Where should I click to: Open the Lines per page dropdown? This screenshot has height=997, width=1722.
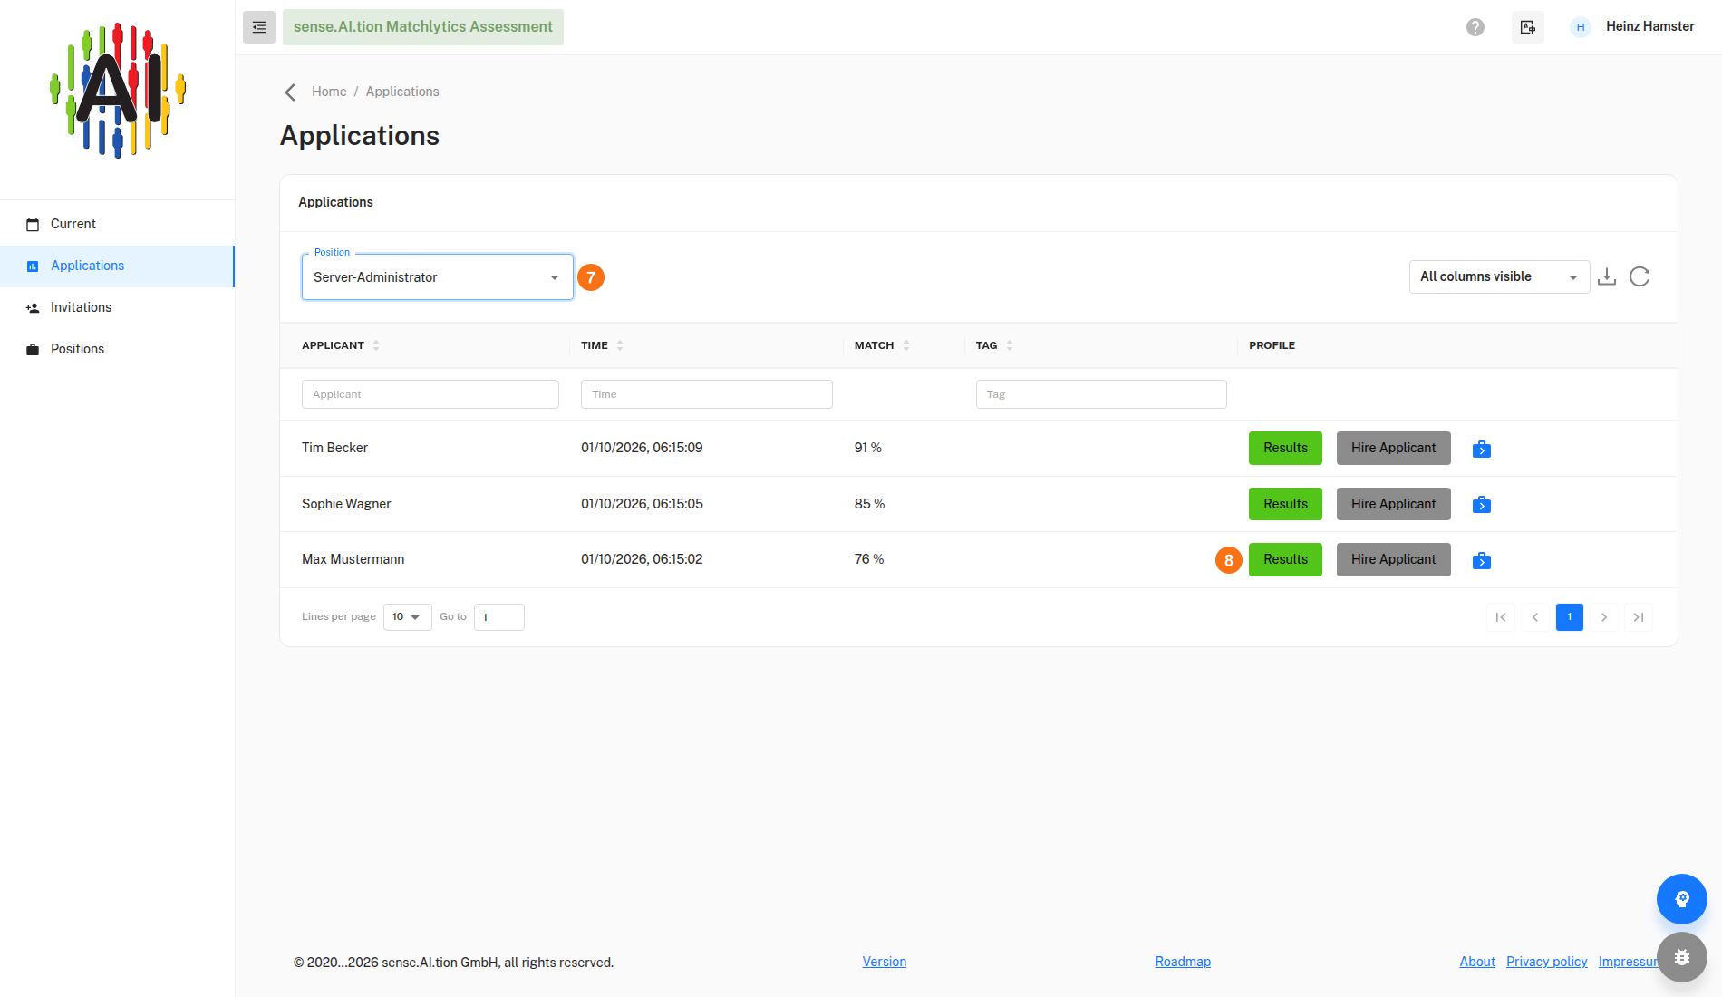pyautogui.click(x=408, y=617)
